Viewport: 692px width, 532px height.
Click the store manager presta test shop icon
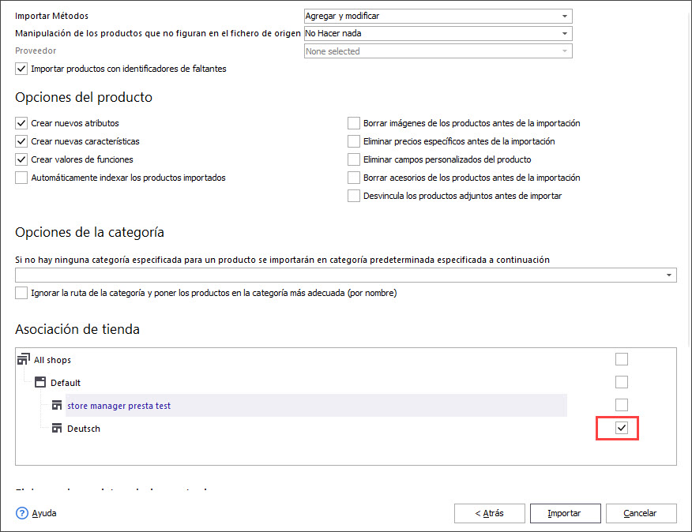click(57, 406)
